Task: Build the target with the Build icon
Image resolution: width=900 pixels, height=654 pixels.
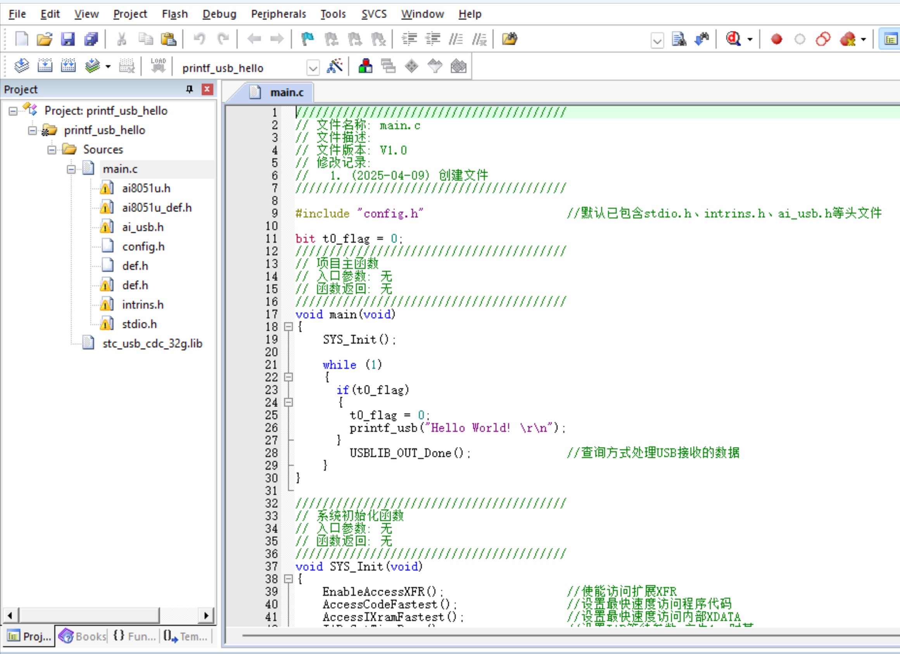Action: [x=45, y=66]
